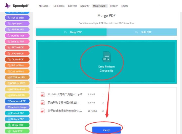This screenshot has height=134, width=182.
Task: Select file name starting 系统解剖学
Action: [64, 103]
